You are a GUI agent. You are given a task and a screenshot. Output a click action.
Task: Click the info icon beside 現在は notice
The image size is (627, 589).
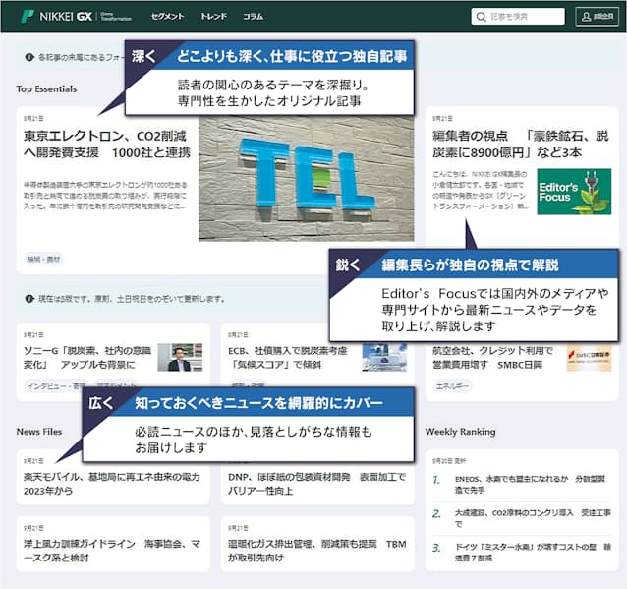coord(28,298)
